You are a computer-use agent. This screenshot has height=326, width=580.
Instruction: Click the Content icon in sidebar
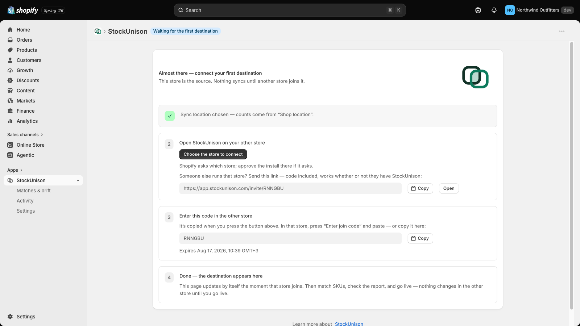[10, 91]
